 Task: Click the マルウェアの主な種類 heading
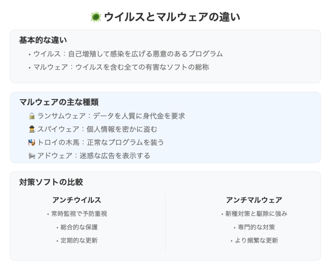click(59, 102)
